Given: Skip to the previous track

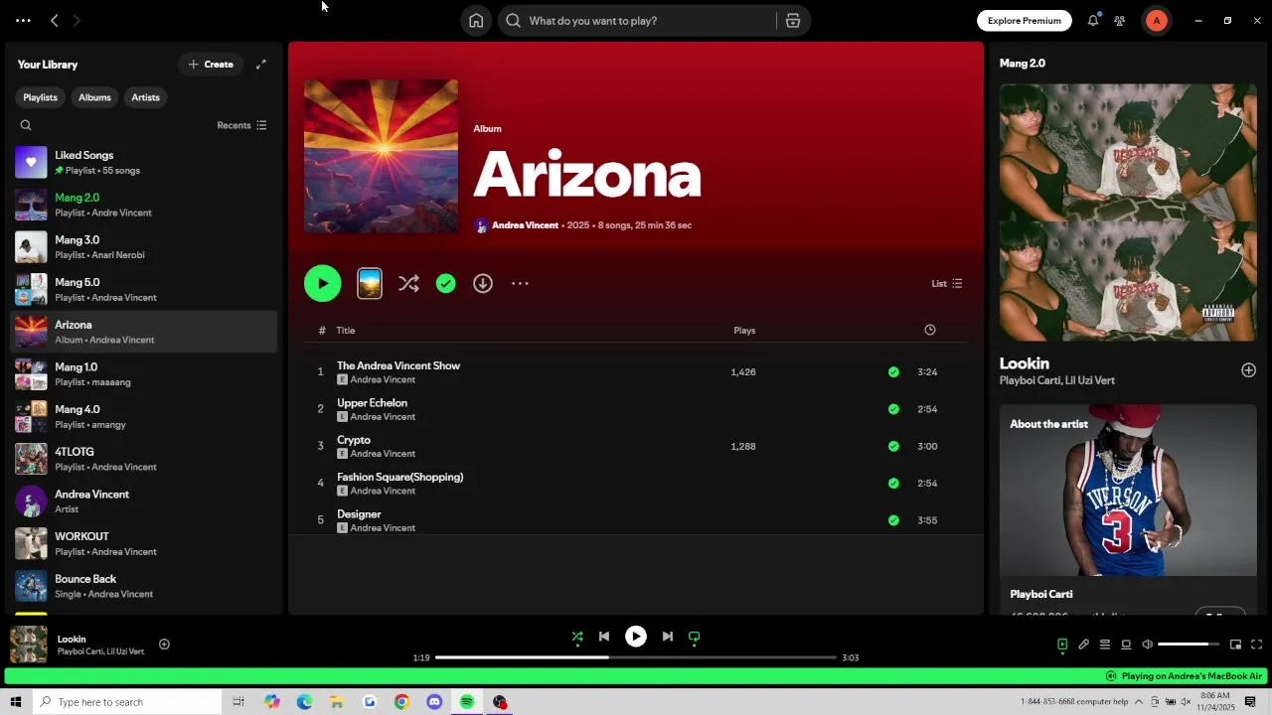Looking at the screenshot, I should [604, 638].
